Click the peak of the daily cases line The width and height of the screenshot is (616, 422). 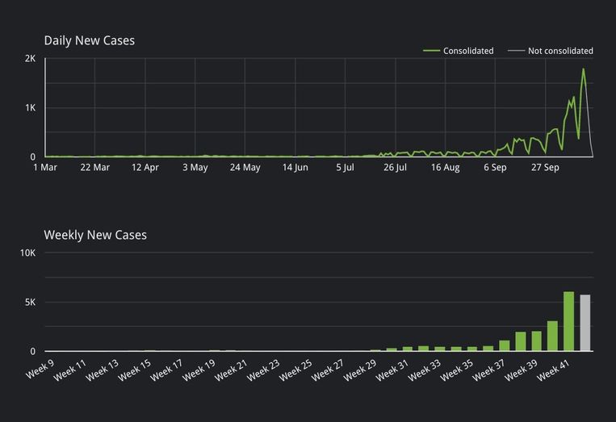coord(583,69)
